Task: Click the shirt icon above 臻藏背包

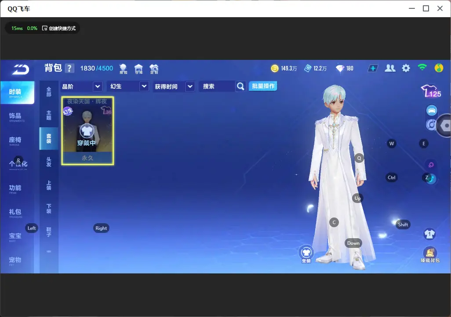Action: click(x=430, y=234)
